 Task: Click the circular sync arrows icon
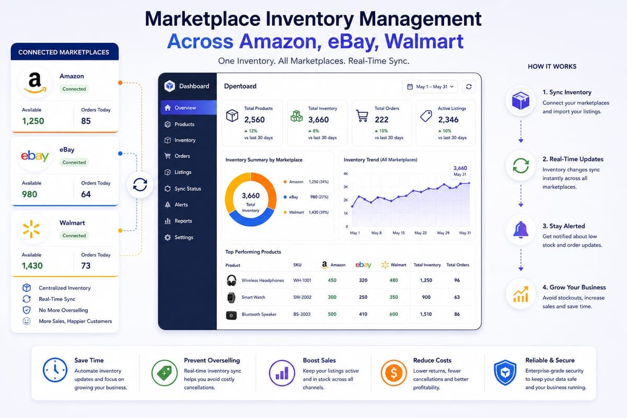point(140,185)
